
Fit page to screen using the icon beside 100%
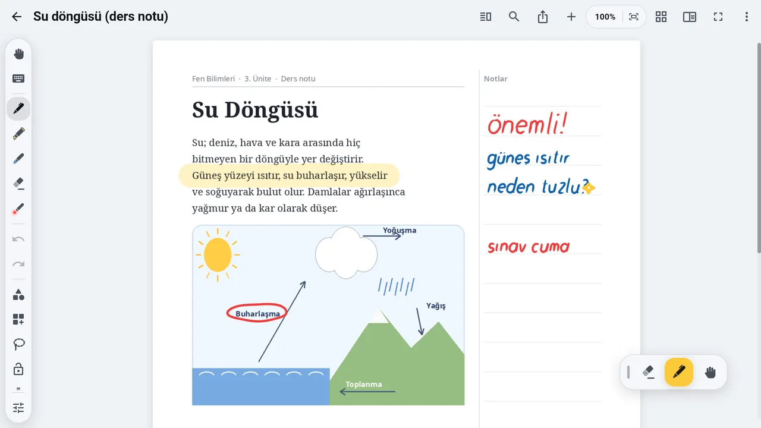(634, 17)
